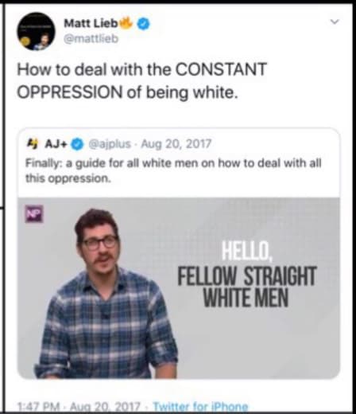The image size is (356, 414).
Task: Play the video with man in plaid shirt
Action: pos(179,288)
